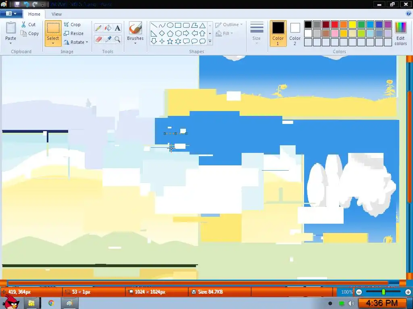Select the Pencil tool
Viewport: 413px width, 309px height.
click(x=98, y=28)
